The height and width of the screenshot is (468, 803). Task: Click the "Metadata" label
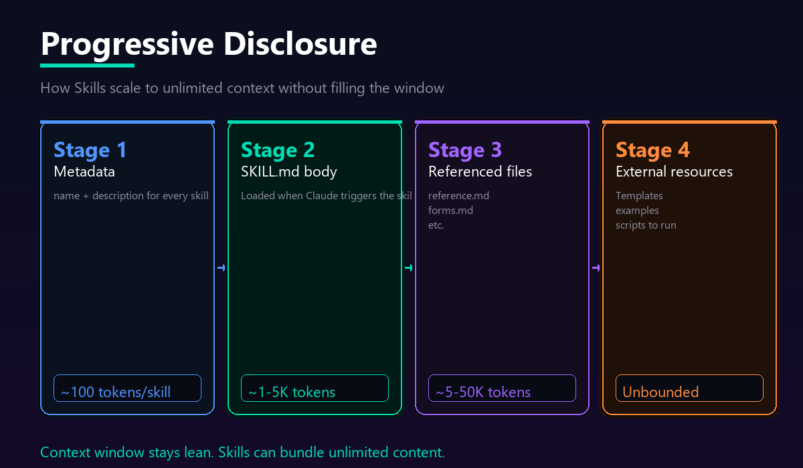pyautogui.click(x=84, y=172)
